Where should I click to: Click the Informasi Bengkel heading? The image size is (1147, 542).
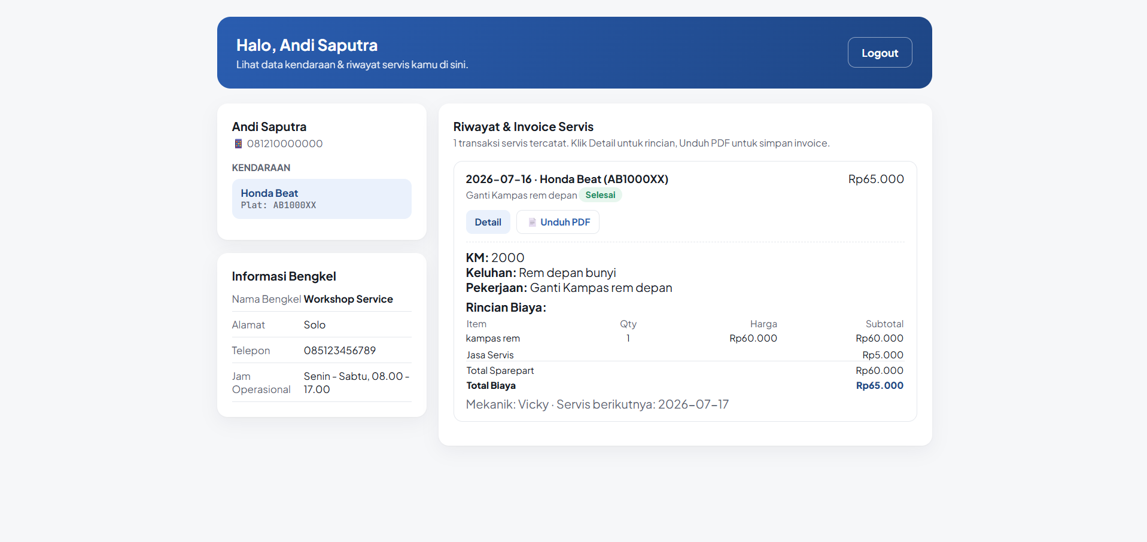284,276
